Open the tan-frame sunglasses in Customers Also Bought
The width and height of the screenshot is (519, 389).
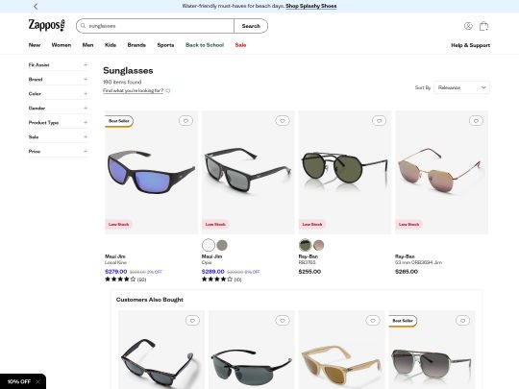(x=341, y=350)
